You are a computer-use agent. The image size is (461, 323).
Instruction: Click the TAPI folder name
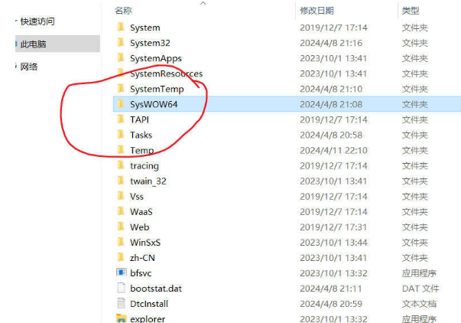pos(139,119)
